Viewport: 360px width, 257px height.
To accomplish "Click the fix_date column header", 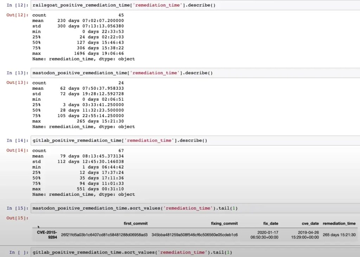I will pyautogui.click(x=271, y=224).
